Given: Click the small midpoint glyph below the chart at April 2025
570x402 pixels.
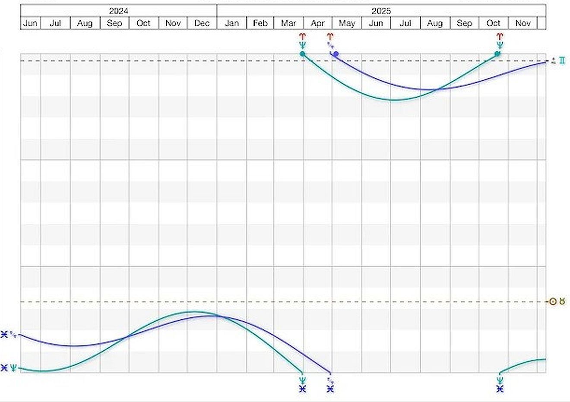Looking at the screenshot, I should [330, 381].
